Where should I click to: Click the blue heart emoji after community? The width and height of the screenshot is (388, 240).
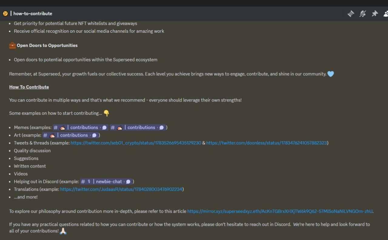pos(331,74)
